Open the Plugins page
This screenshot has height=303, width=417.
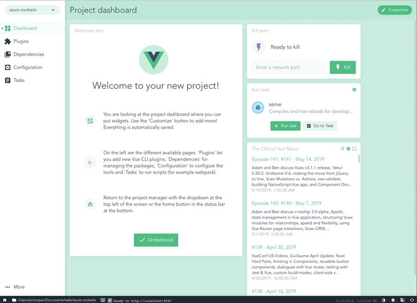pyautogui.click(x=32, y=41)
